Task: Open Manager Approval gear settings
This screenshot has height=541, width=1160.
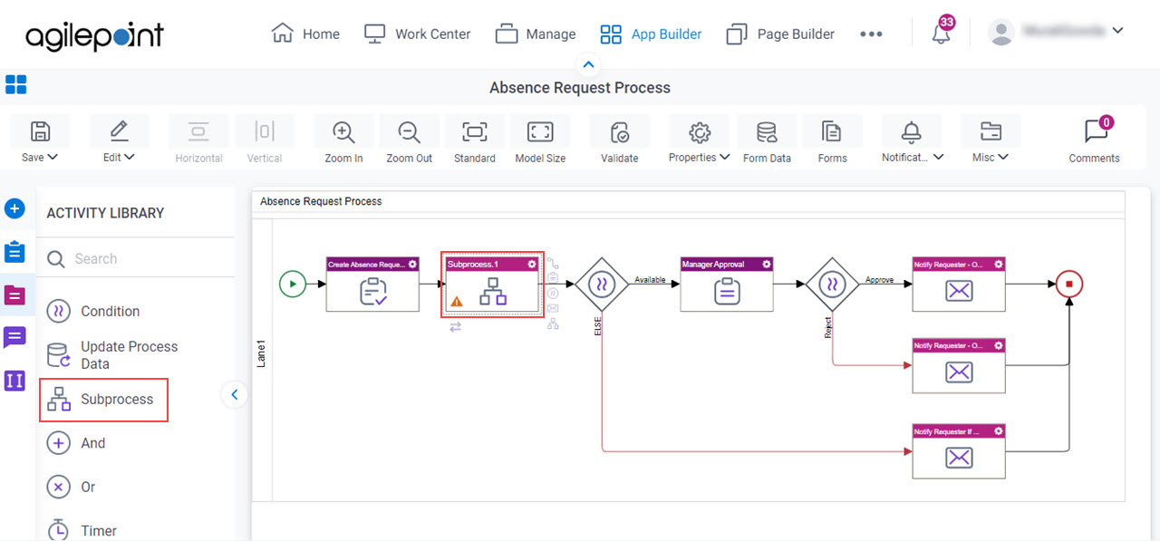Action: (767, 265)
